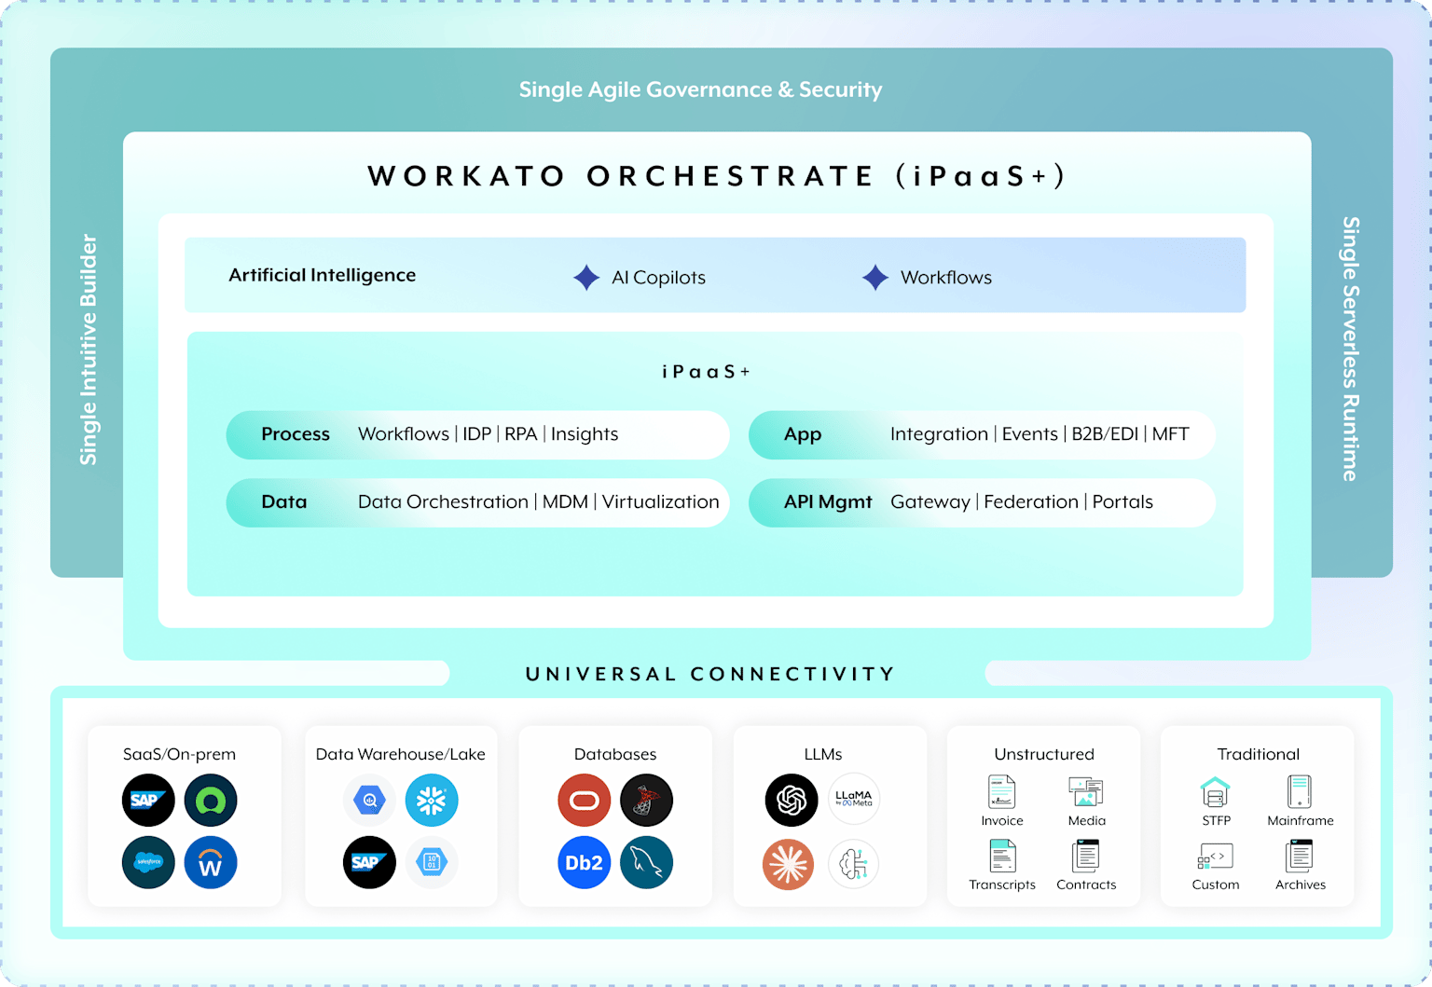Select the Db2 database icon

pos(585,862)
